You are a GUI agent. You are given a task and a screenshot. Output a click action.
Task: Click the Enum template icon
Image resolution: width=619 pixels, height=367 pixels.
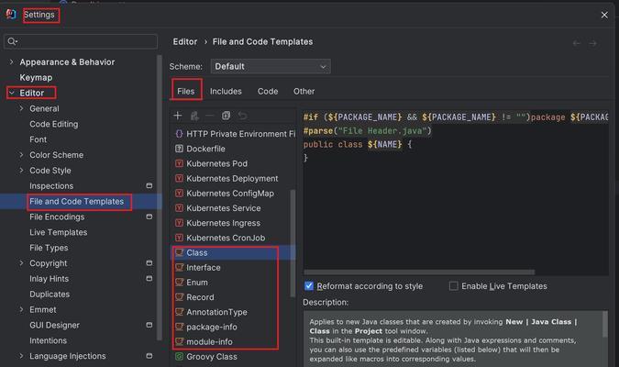pos(179,282)
